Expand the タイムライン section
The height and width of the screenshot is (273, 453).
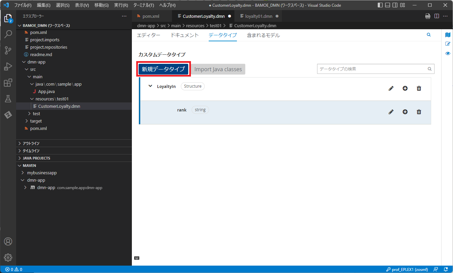tap(74, 151)
